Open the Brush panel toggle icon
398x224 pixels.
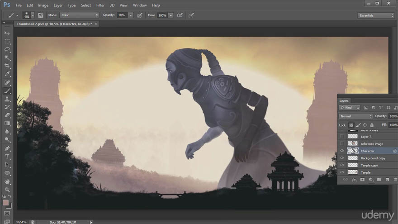tap(41, 15)
